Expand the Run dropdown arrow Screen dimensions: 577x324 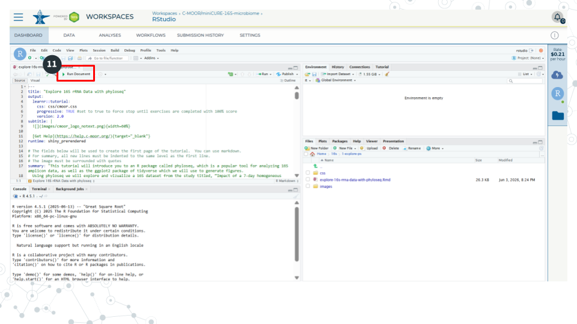(270, 74)
